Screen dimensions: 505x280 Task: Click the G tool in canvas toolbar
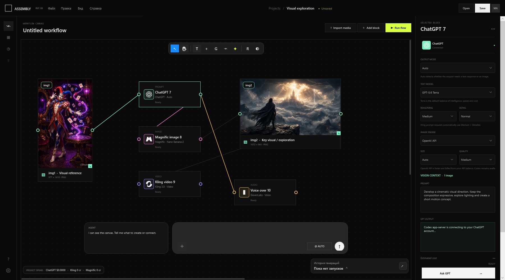pos(216,49)
